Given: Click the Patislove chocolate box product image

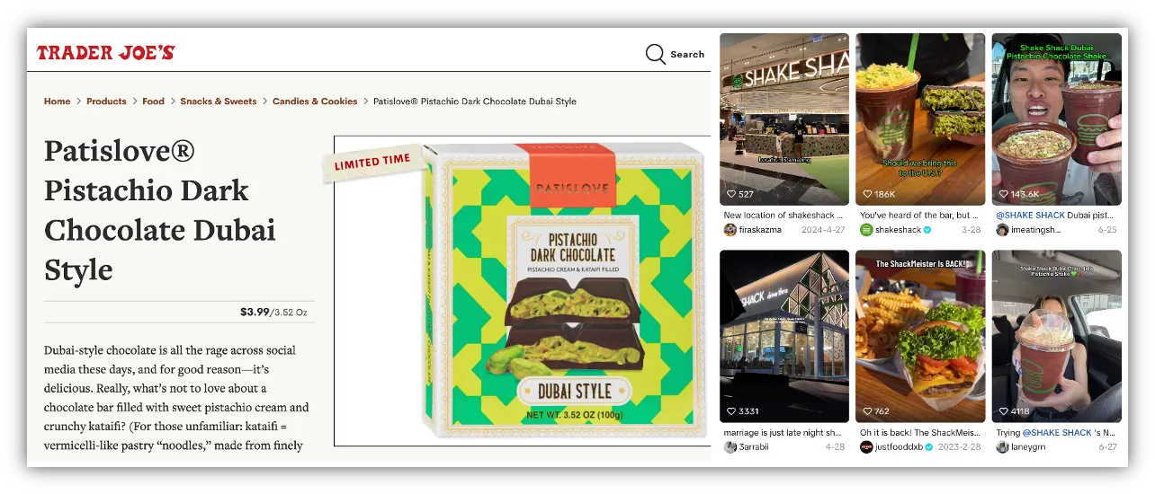Looking at the screenshot, I should [562, 289].
